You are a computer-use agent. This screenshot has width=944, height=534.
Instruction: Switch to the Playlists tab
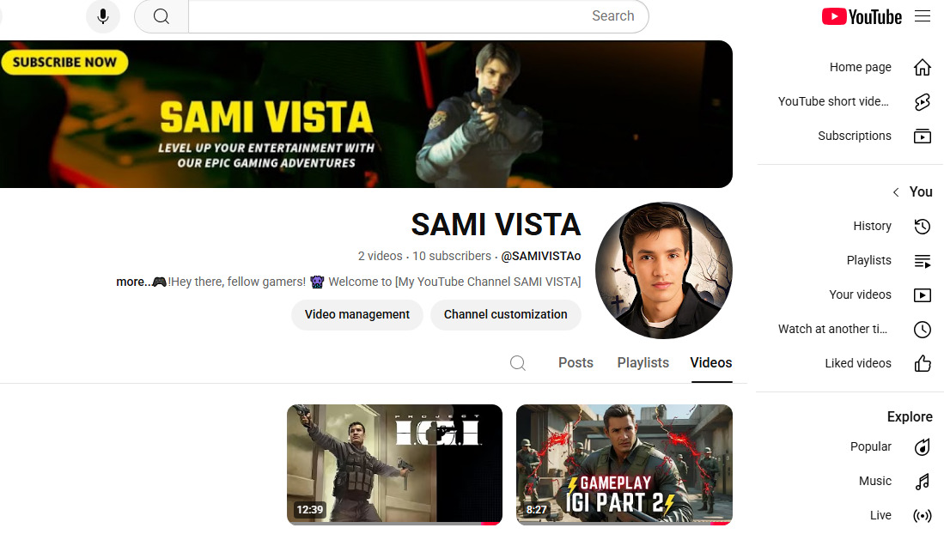tap(643, 363)
